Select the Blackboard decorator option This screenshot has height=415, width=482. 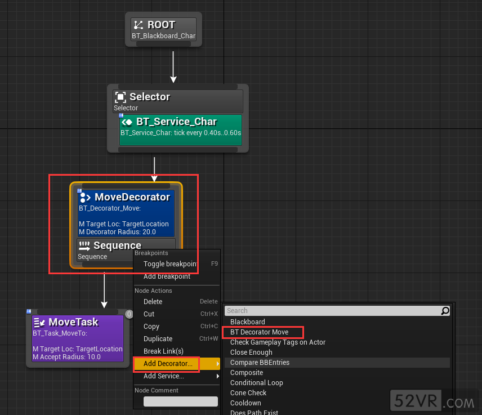click(247, 322)
